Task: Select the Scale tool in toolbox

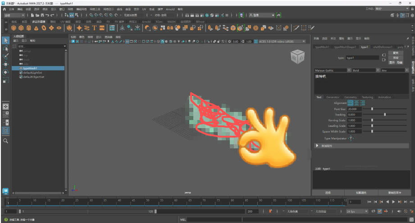Action: 5,80
